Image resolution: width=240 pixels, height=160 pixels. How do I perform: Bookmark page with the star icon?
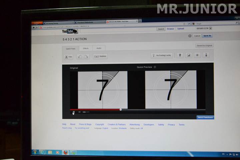tap(184, 24)
